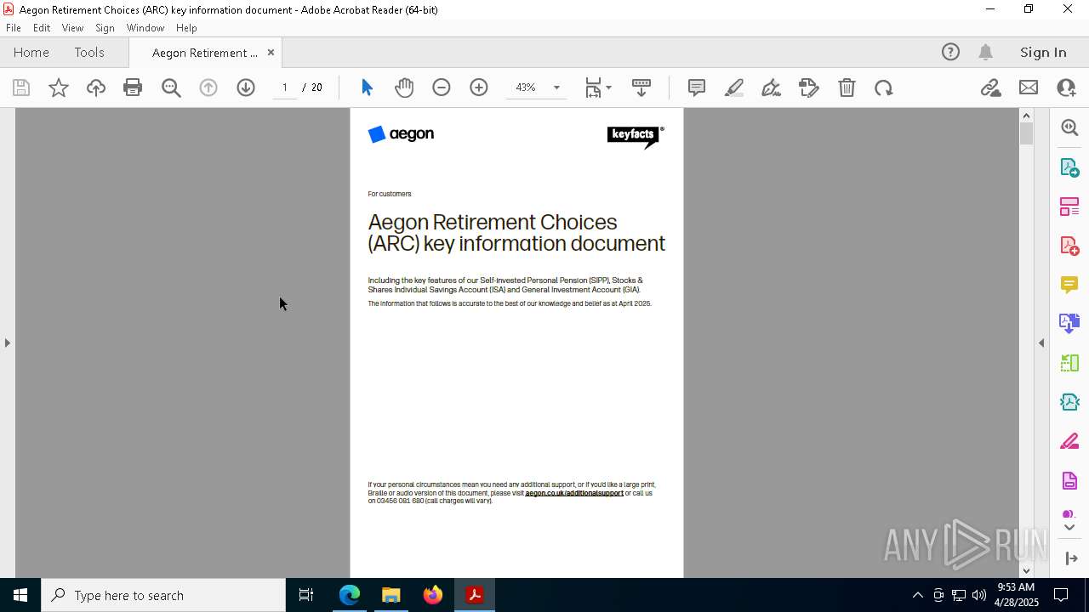Send file by email envelope icon

[1029, 88]
